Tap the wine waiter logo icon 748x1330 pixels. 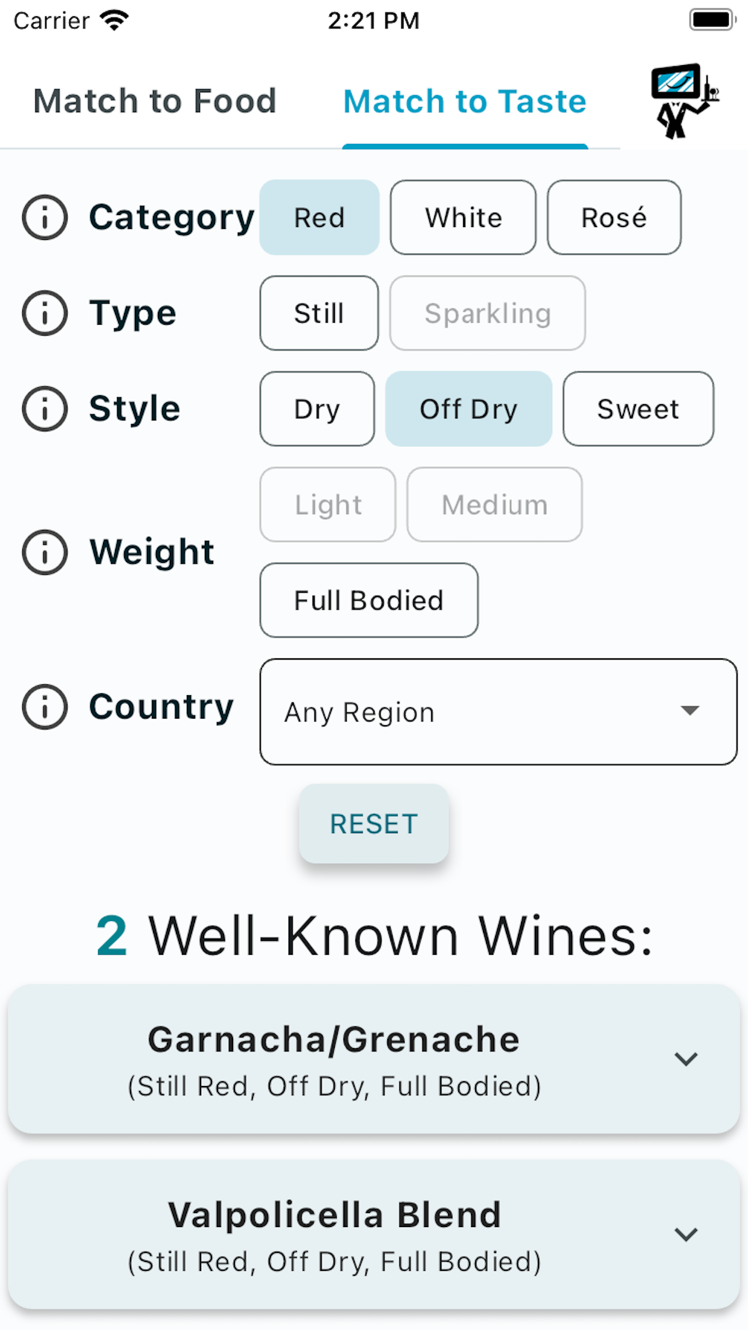click(x=685, y=101)
